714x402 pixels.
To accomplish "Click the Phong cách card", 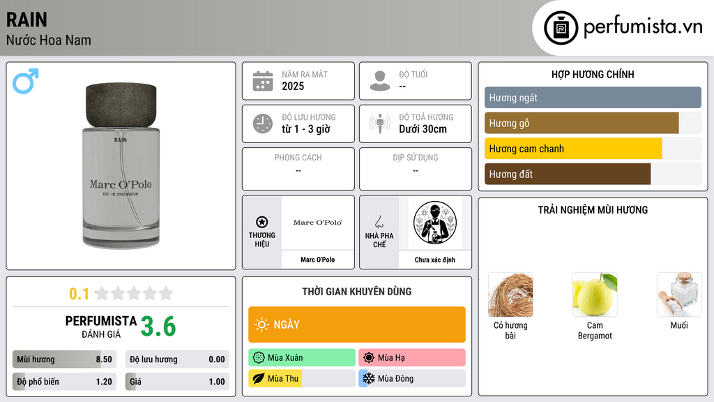I will coord(298,169).
